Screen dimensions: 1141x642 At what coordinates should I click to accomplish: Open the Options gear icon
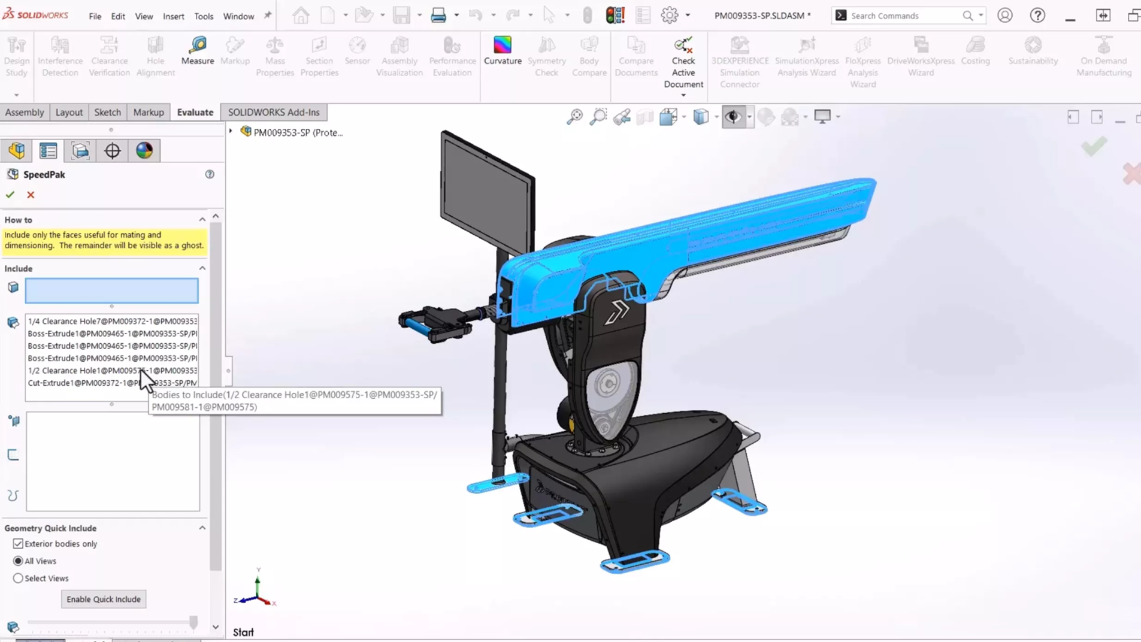tap(669, 15)
